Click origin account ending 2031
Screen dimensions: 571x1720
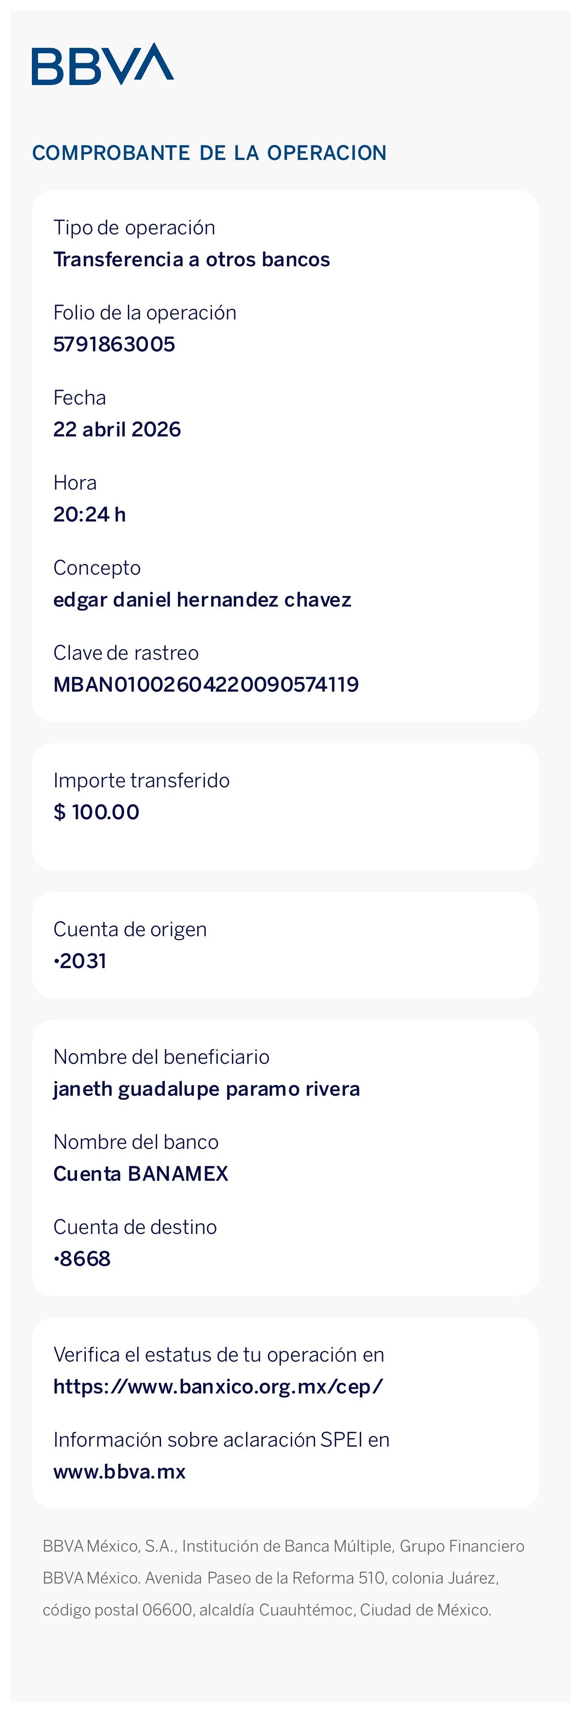80,961
